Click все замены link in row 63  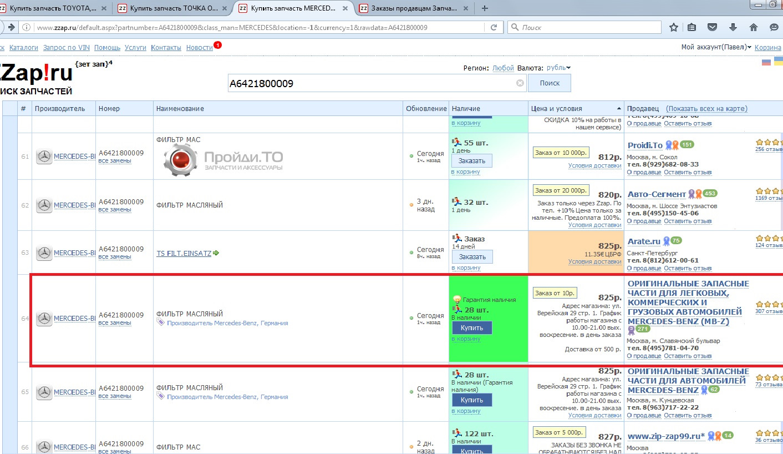[115, 257]
